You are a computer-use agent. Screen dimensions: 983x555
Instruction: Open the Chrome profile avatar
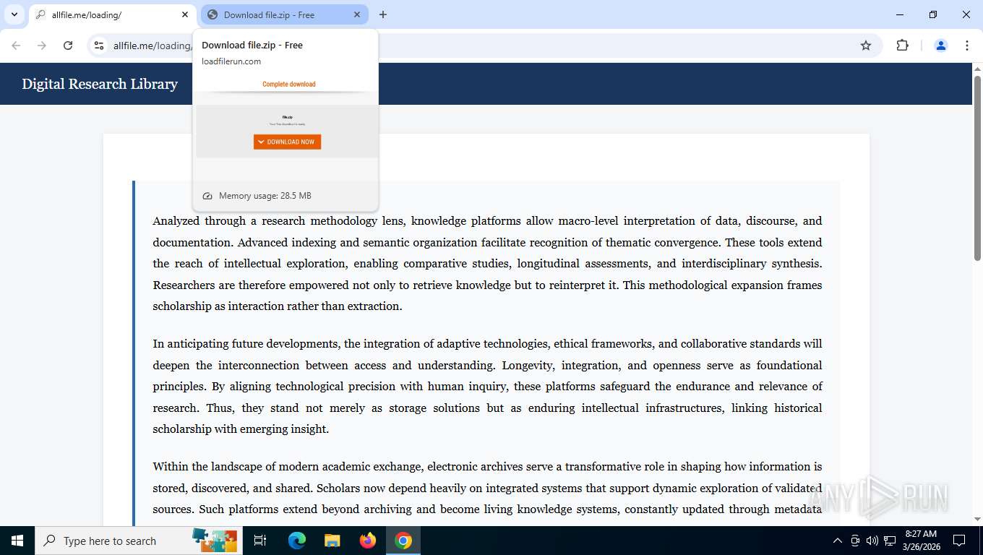(941, 46)
